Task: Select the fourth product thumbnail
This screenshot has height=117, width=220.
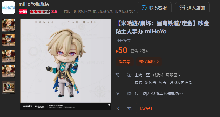Action: (9, 71)
